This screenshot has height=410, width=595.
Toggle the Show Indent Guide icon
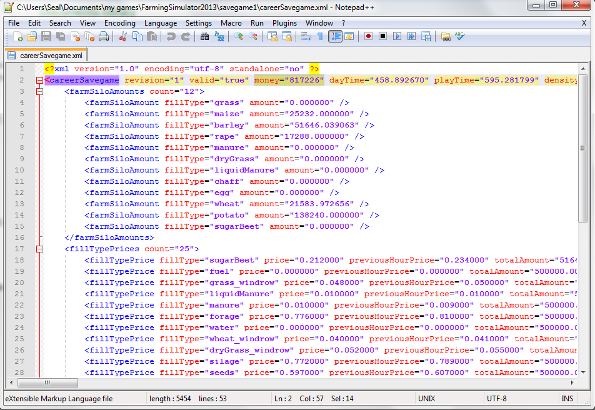(335, 36)
